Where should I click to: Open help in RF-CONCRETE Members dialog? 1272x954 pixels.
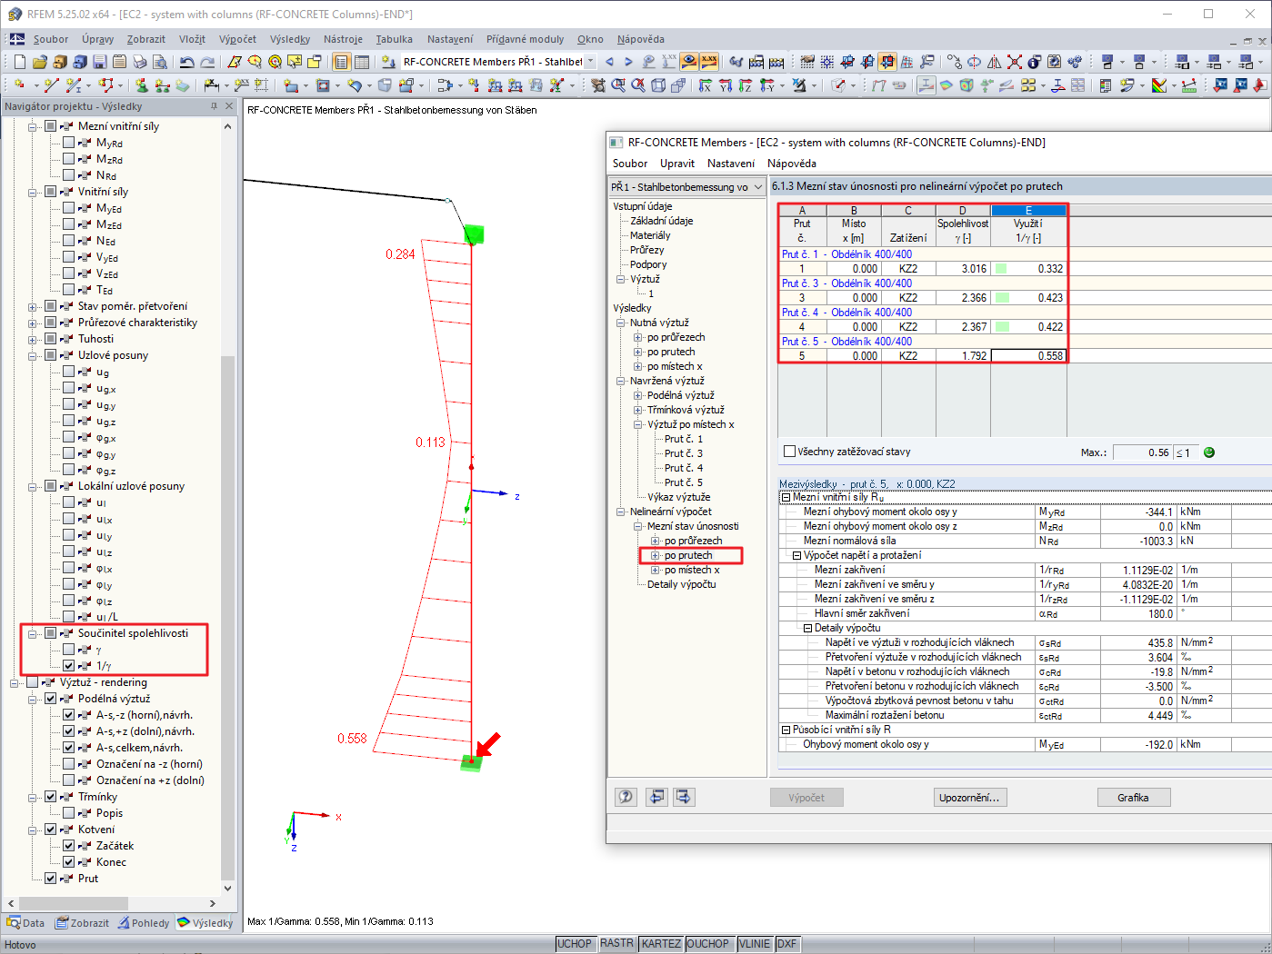626,797
